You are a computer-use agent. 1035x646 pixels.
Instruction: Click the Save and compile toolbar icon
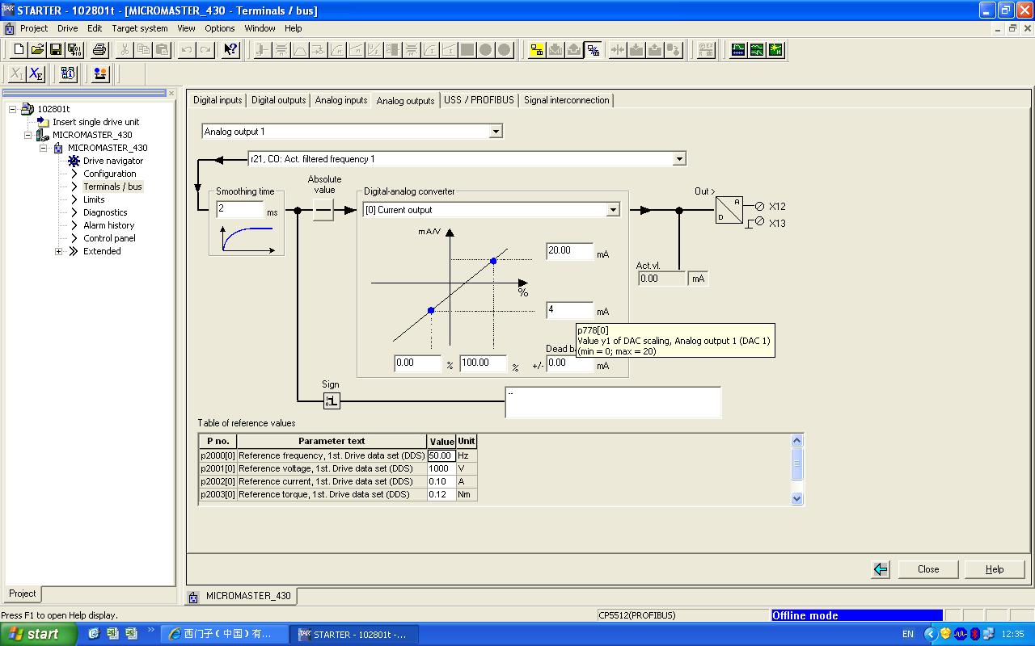point(74,50)
